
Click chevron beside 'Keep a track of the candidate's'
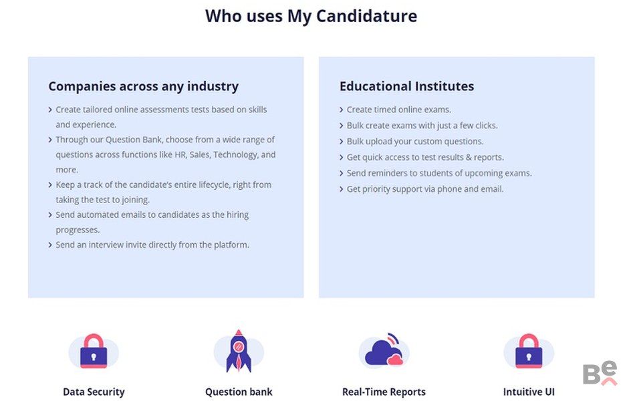(x=51, y=185)
